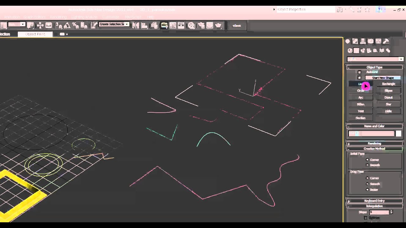Screen dimensions: 406x228
Task: Click the Render Production teapot icon
Action: (x=218, y=26)
